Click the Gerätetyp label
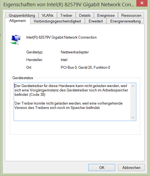The image size is (150, 176). click(35, 52)
